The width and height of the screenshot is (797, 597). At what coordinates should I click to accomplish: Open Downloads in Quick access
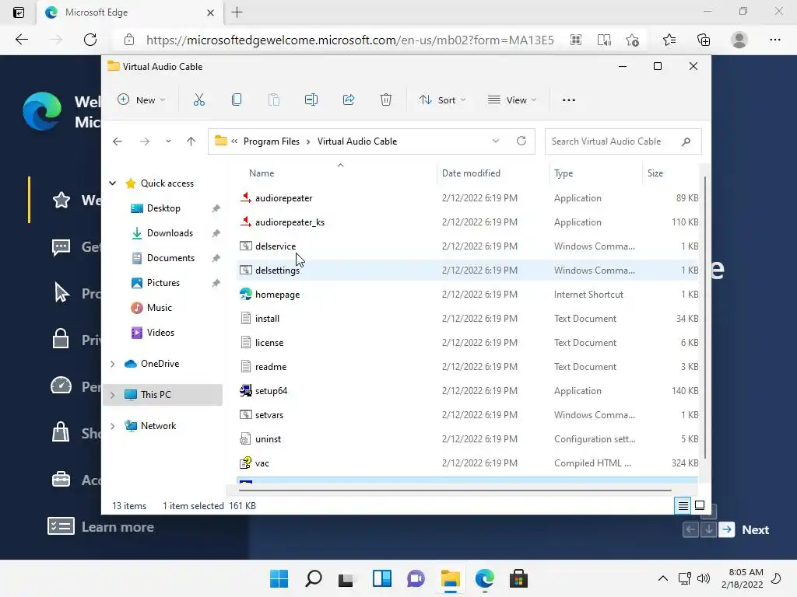(170, 233)
